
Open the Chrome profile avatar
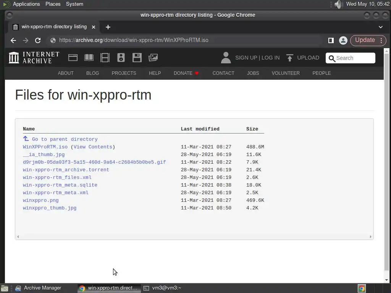point(343,40)
